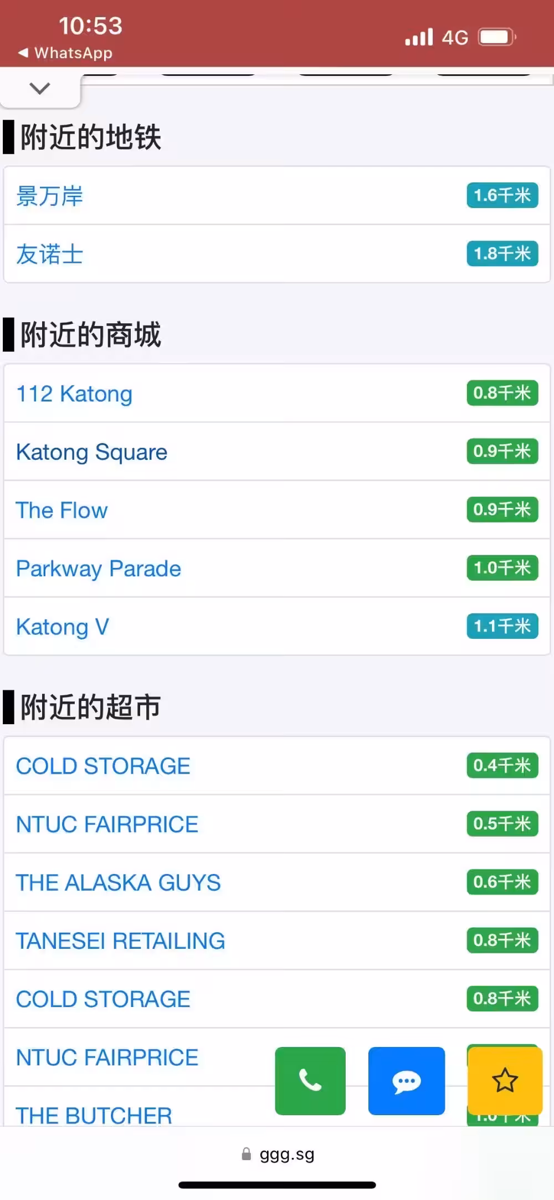This screenshot has width=554, height=1200.
Task: Open the 景万岸 MRT station link
Action: click(x=49, y=196)
